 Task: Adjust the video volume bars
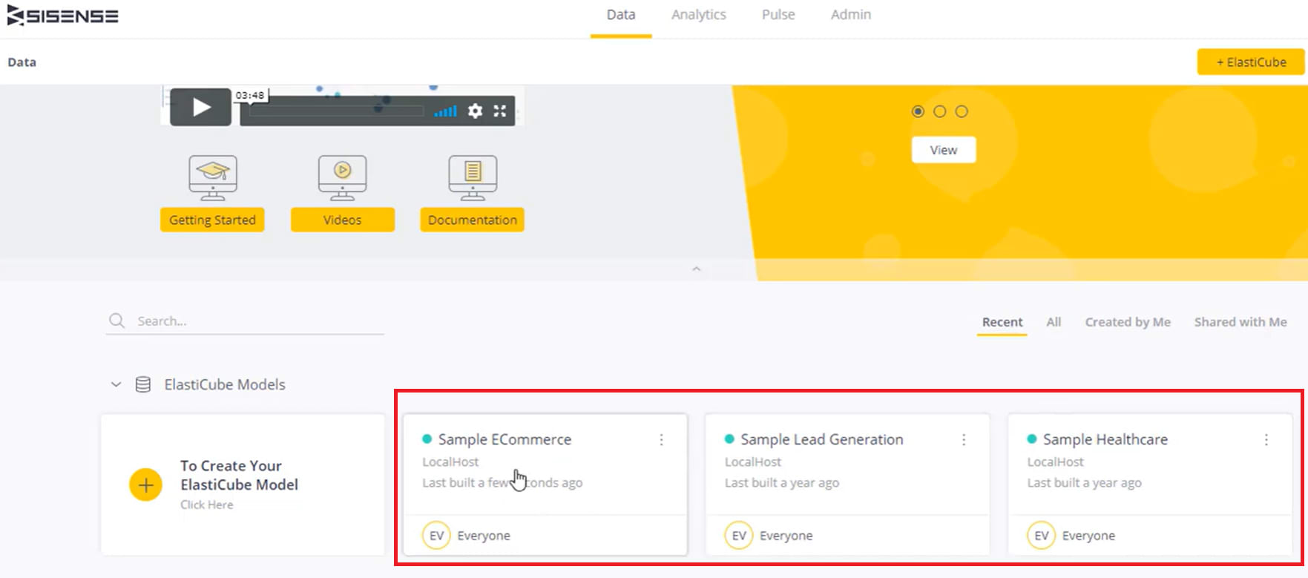coord(445,112)
